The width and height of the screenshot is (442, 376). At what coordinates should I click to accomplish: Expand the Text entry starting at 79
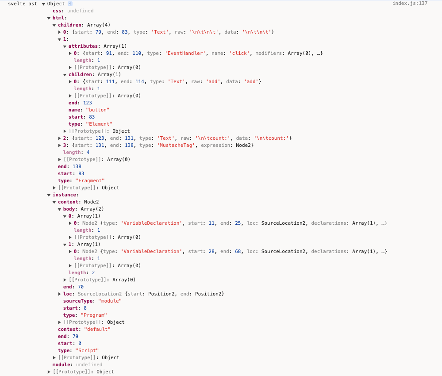click(x=60, y=32)
